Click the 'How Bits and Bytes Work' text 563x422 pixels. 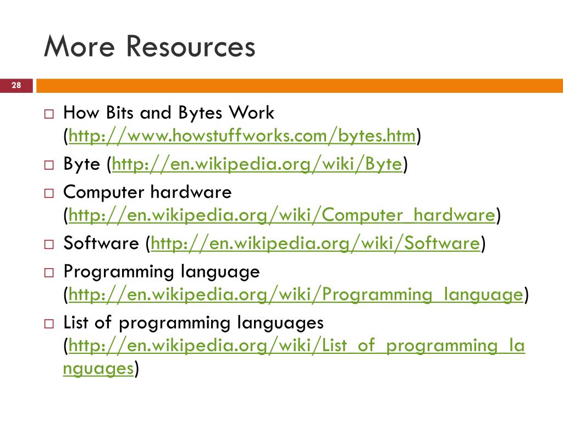169,113
